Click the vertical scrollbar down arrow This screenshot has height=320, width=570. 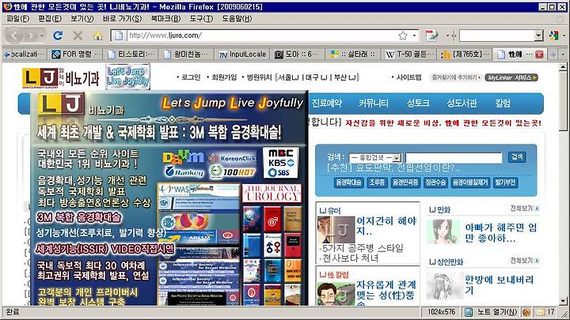[x=564, y=301]
